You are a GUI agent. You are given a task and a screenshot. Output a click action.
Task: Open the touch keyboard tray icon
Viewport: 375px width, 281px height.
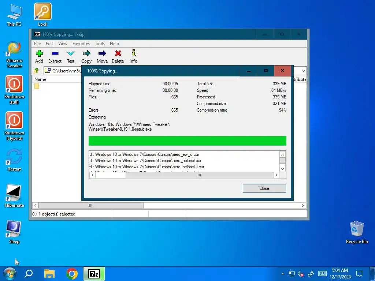click(322, 274)
